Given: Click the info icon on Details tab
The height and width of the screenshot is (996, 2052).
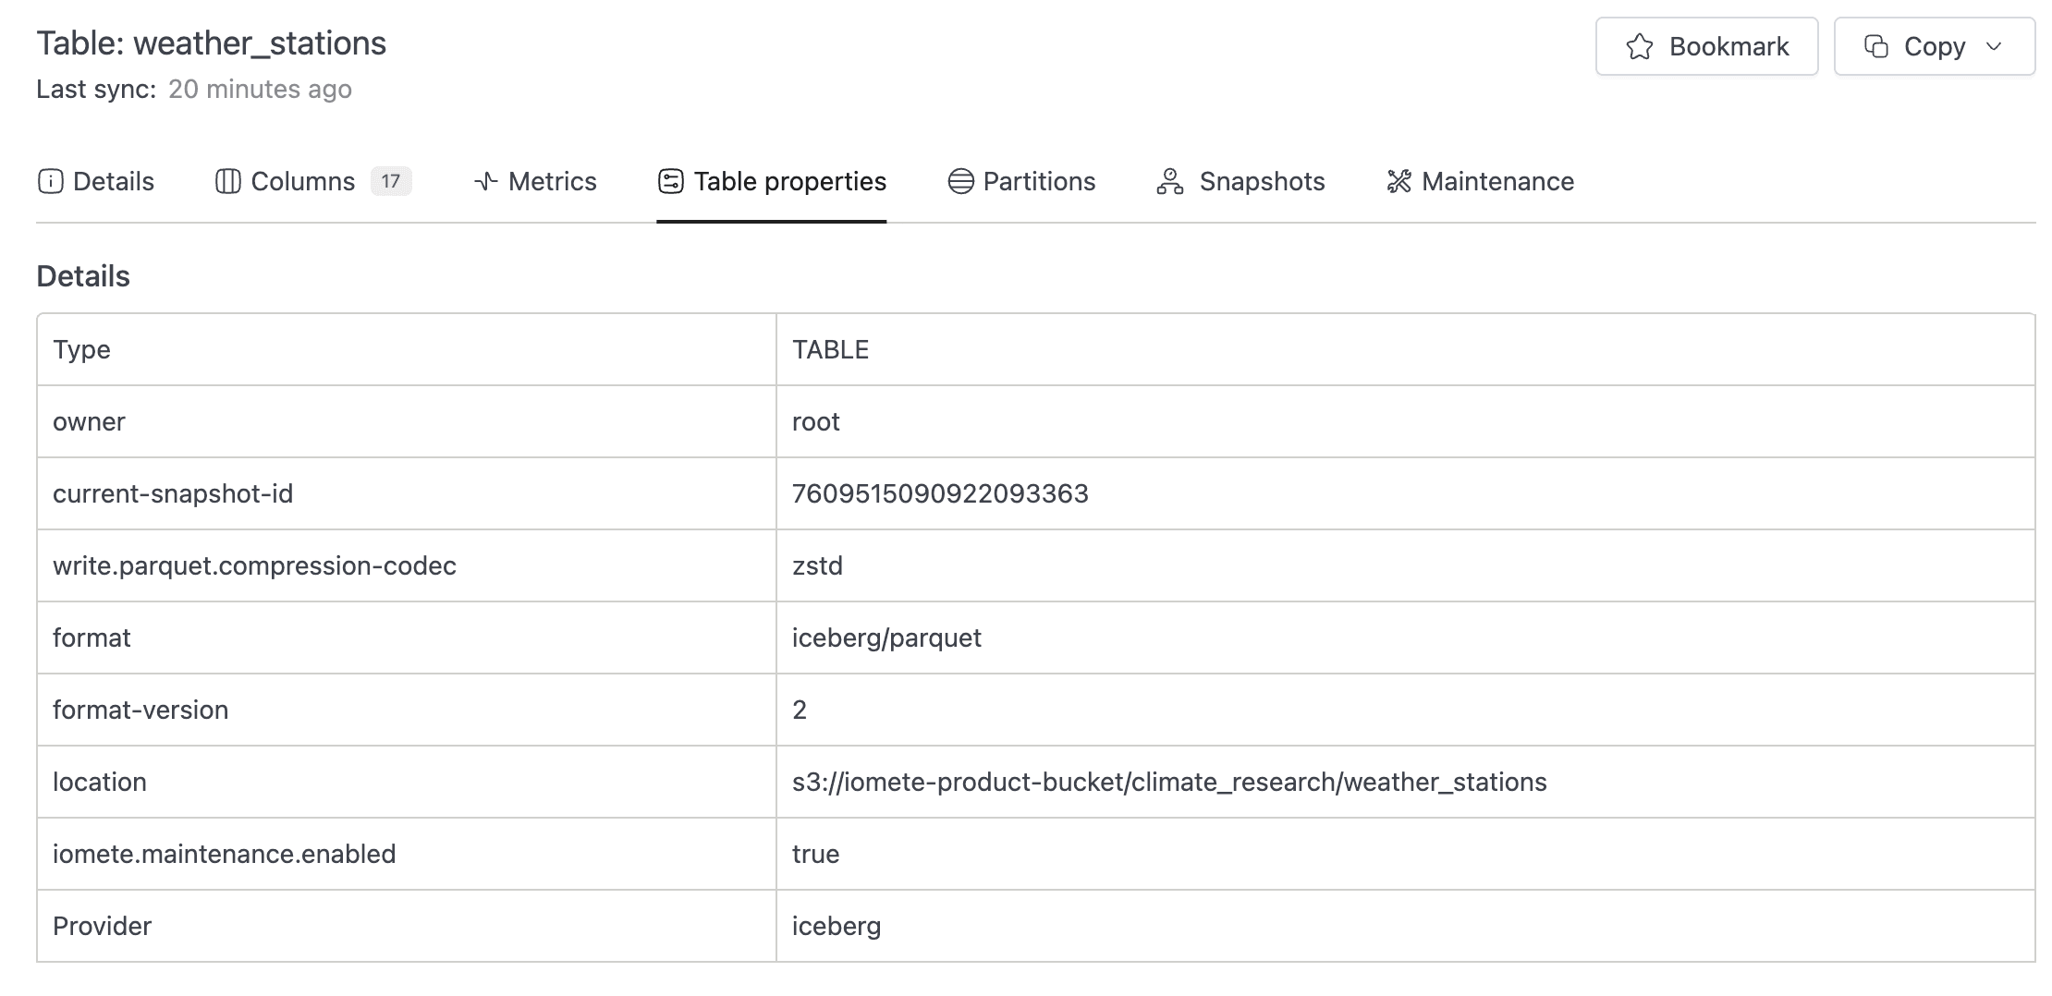Looking at the screenshot, I should pyautogui.click(x=50, y=181).
